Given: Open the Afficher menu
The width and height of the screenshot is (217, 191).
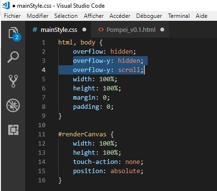Looking at the screenshot, I should (x=93, y=16).
